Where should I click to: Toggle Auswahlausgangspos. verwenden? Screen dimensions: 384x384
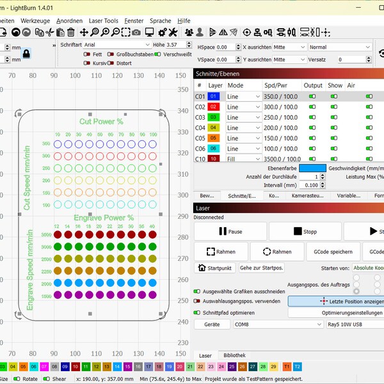click(197, 301)
